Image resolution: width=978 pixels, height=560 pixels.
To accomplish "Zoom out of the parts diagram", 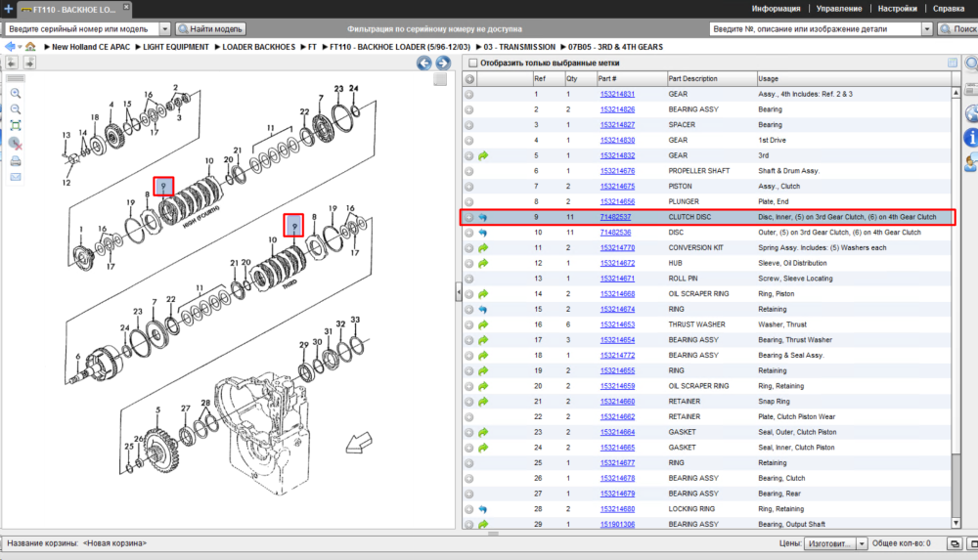I will pyautogui.click(x=16, y=109).
